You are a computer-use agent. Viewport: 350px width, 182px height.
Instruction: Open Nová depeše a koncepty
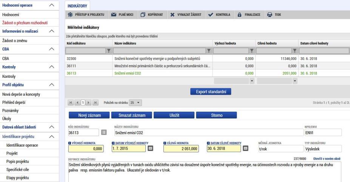point(21,94)
